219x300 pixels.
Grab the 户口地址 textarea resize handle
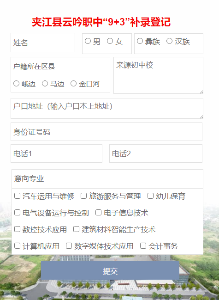tap(201, 116)
